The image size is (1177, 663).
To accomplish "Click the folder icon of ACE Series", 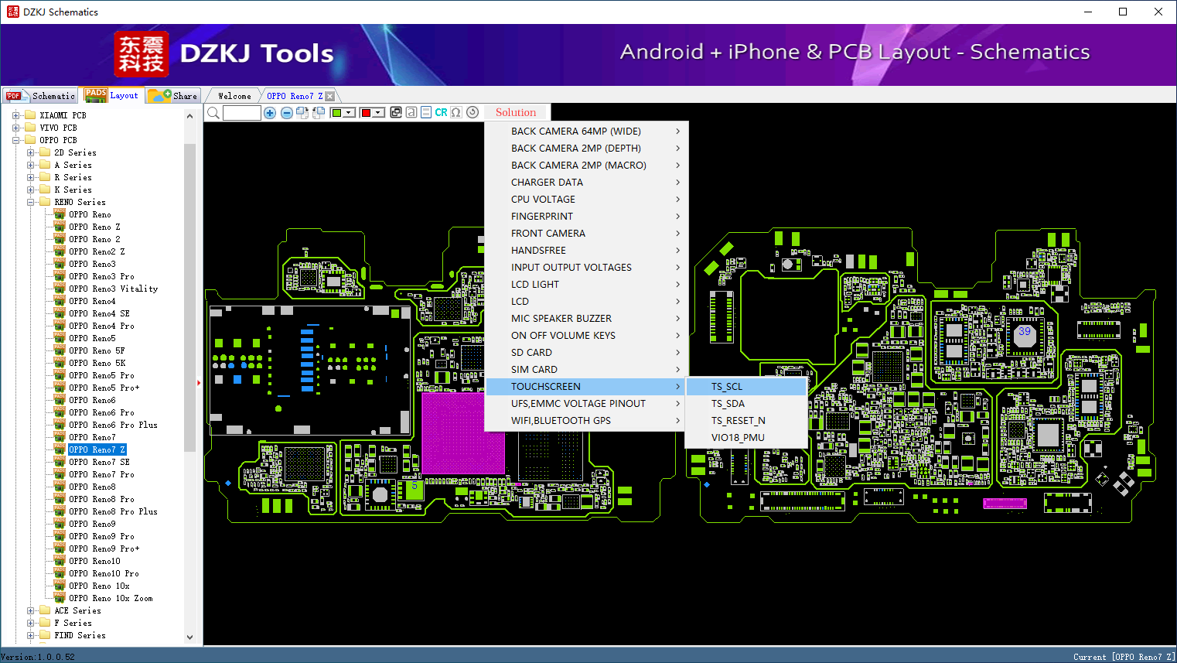I will tap(45, 610).
